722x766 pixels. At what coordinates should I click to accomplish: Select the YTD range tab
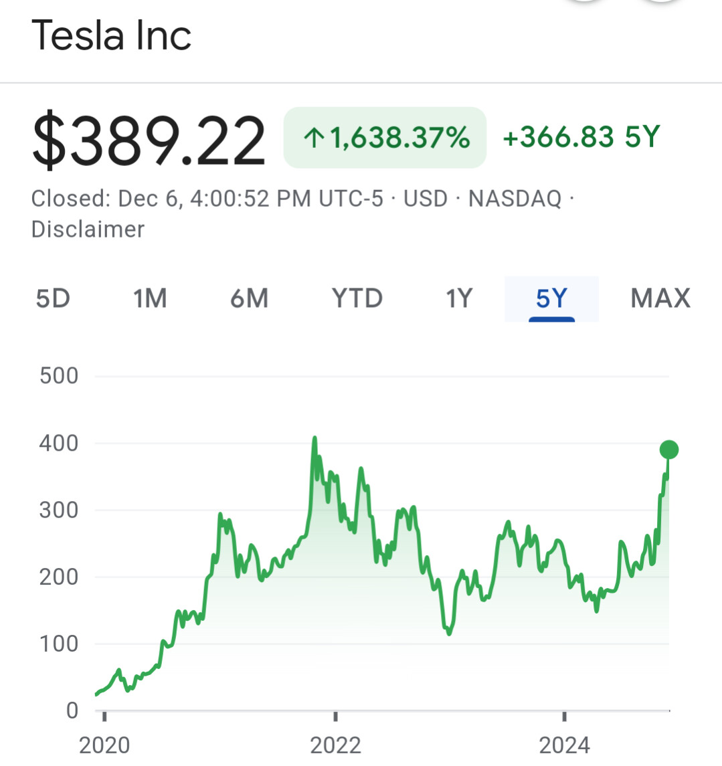pyautogui.click(x=357, y=298)
